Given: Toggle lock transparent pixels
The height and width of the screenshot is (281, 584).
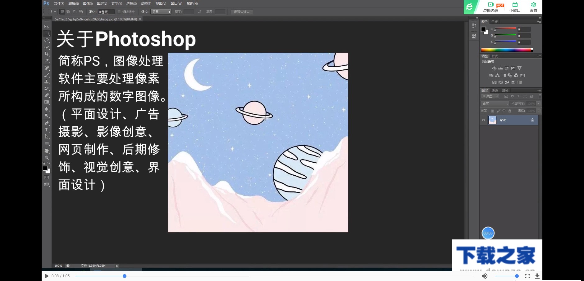Looking at the screenshot, I should tap(492, 111).
